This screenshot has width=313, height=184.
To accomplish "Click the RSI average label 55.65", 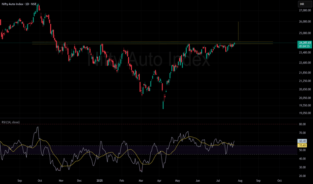I will (302, 146).
